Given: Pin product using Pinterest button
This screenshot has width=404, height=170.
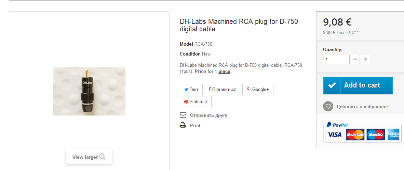Looking at the screenshot, I should tap(196, 102).
